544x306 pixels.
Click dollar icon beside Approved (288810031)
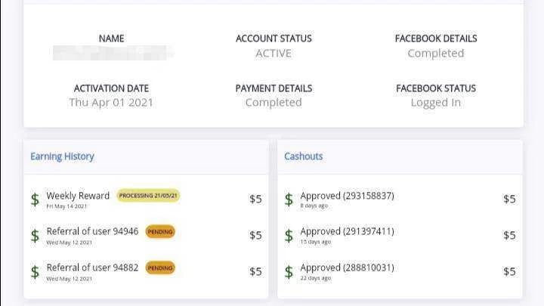289,272
